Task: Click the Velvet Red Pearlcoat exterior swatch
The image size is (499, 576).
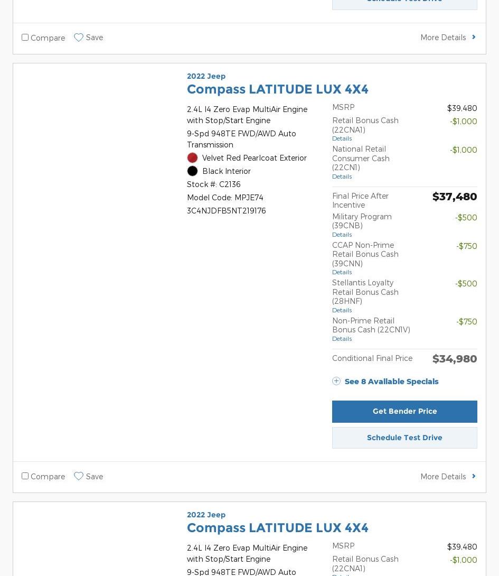Action: tap(192, 158)
